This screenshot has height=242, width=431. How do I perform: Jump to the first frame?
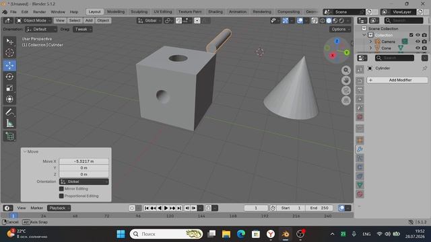tap(147, 208)
